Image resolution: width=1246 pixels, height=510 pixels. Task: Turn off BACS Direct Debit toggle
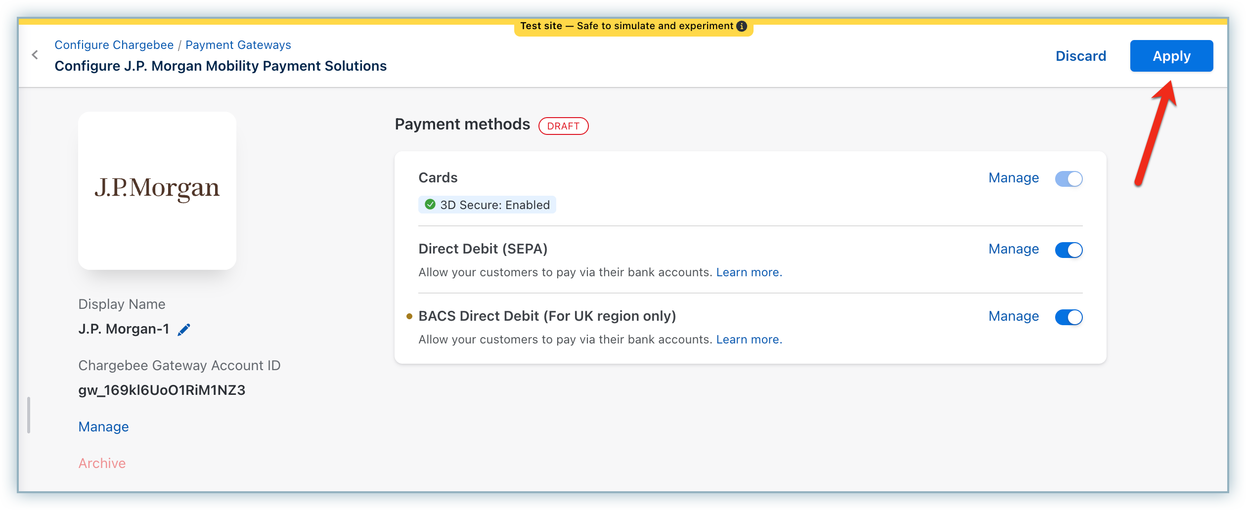click(x=1068, y=317)
